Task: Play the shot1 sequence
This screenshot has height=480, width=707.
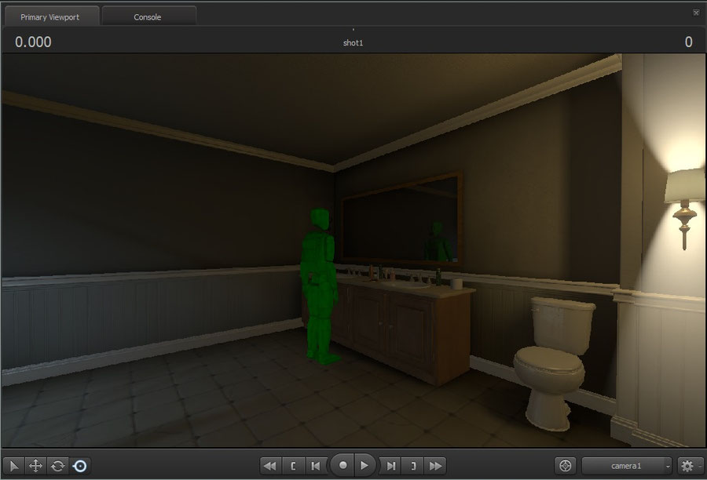Action: [x=364, y=465]
